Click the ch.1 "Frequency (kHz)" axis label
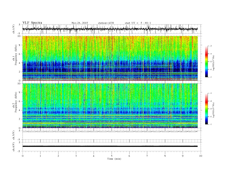The width and height of the screenshot is (226, 175). (x=16, y=55)
